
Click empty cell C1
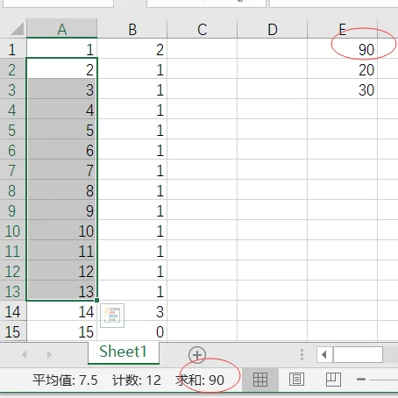click(203, 49)
